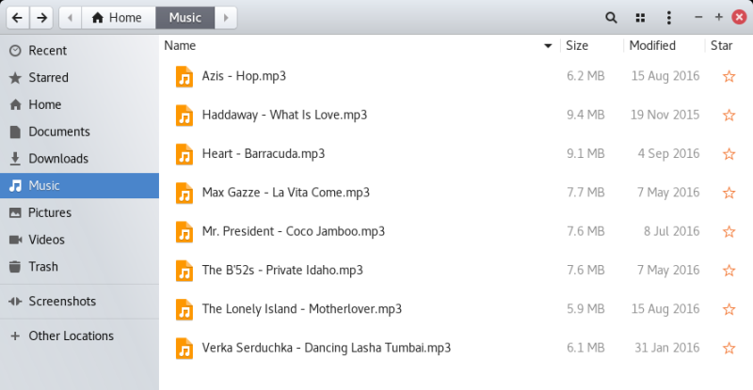This screenshot has height=390, width=753.
Task: Go back with the left arrow button
Action: click(18, 18)
